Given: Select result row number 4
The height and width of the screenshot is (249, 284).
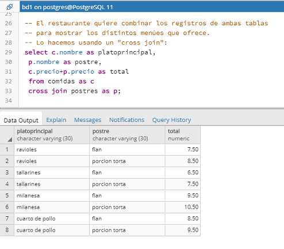Looking at the screenshot, I should (7, 184).
